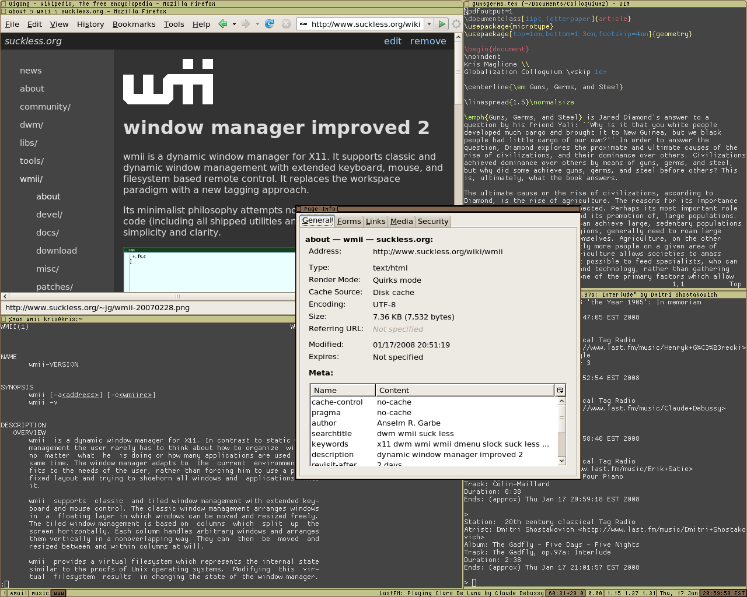Open the Tools menu in Firefox
The image size is (747, 597).
click(174, 24)
